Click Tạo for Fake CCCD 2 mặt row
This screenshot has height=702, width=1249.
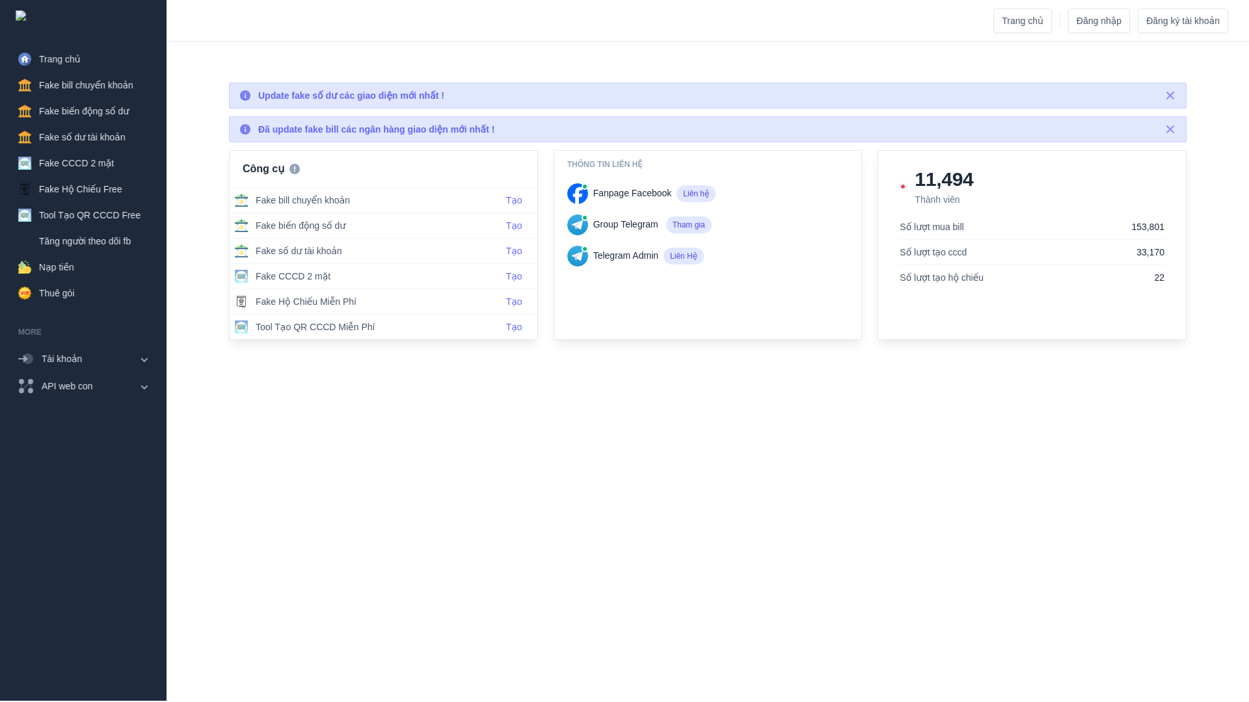(x=514, y=276)
